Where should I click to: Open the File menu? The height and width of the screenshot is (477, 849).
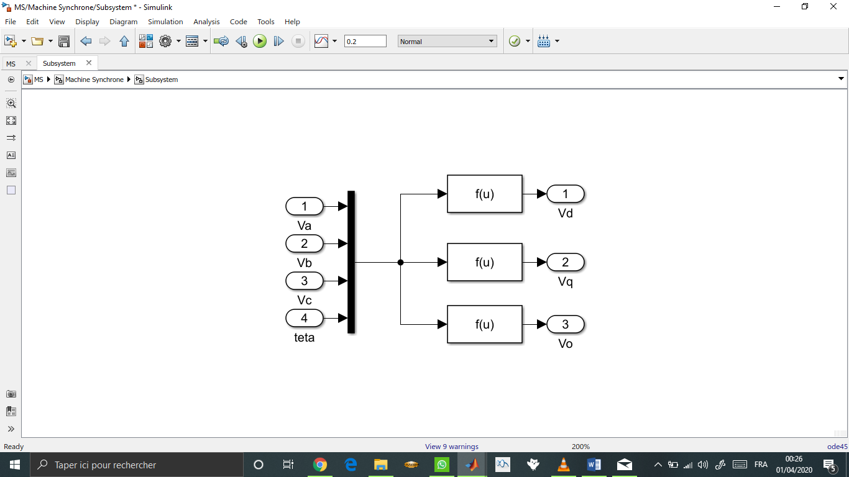(x=11, y=21)
